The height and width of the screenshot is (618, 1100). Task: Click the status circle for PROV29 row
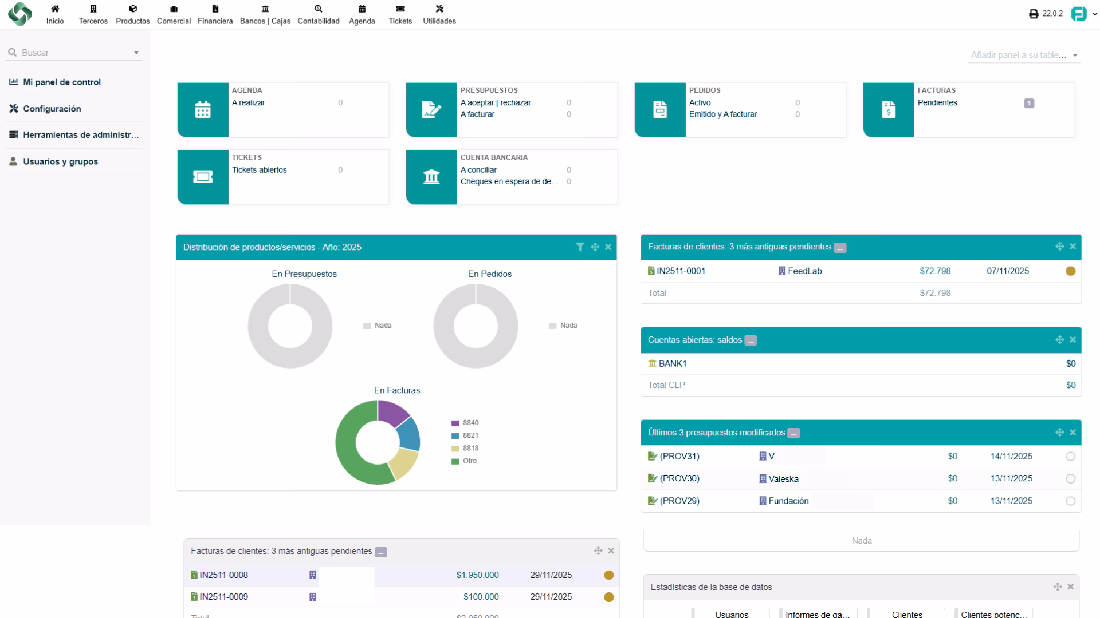click(1070, 501)
